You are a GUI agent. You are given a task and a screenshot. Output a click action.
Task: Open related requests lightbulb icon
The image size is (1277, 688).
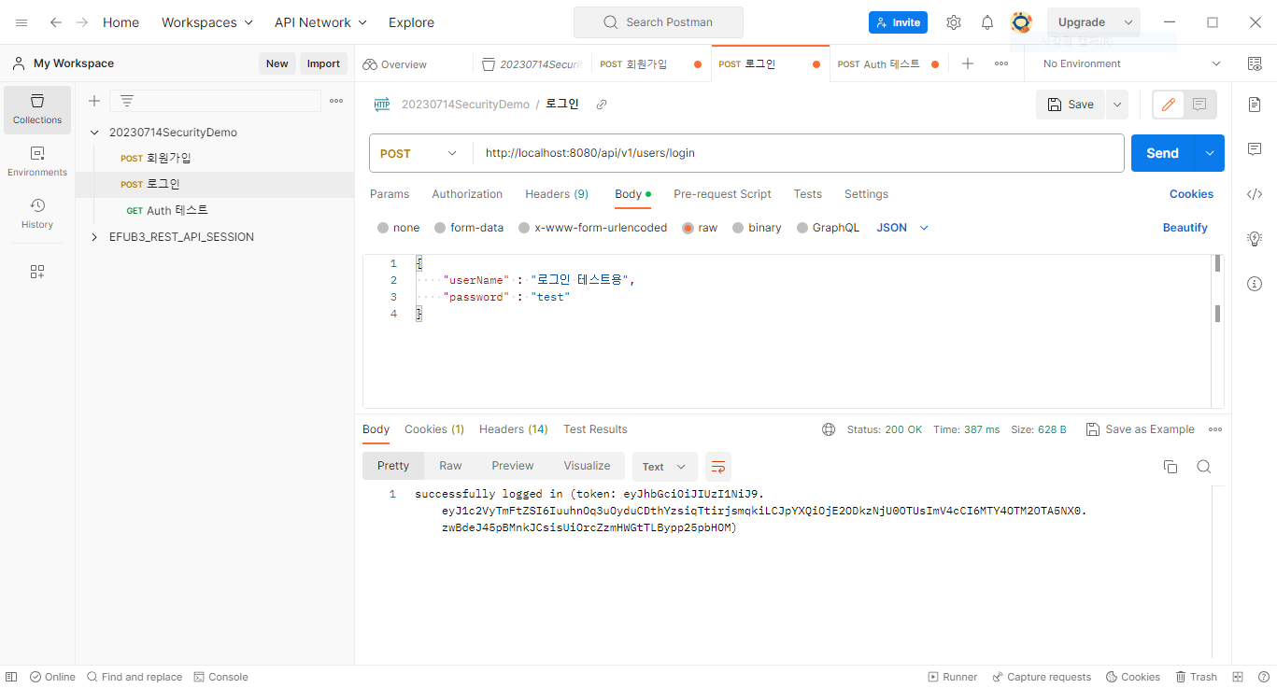point(1255,239)
